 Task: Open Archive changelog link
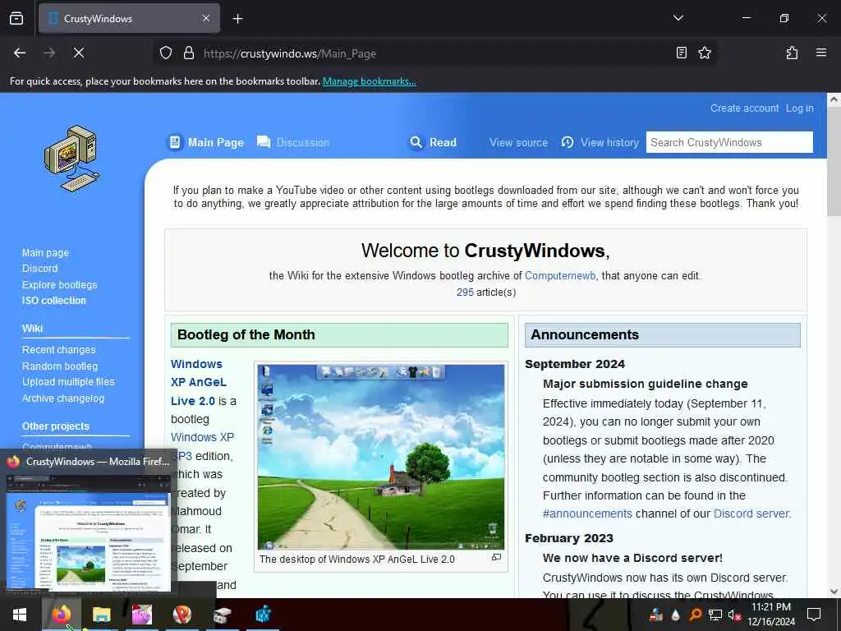(x=62, y=398)
